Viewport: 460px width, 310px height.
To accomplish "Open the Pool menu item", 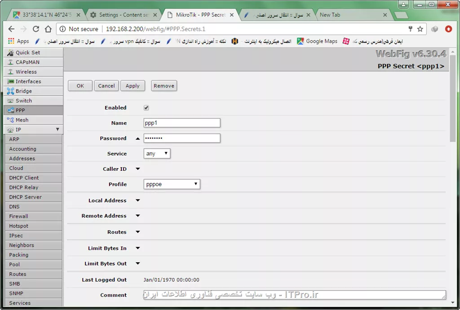I will (x=33, y=265).
